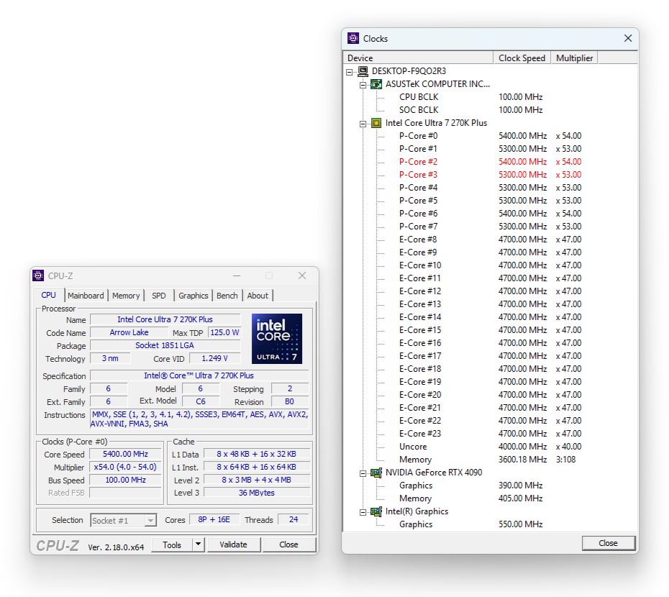Click the Threads value 24
The image size is (669, 597).
click(293, 519)
